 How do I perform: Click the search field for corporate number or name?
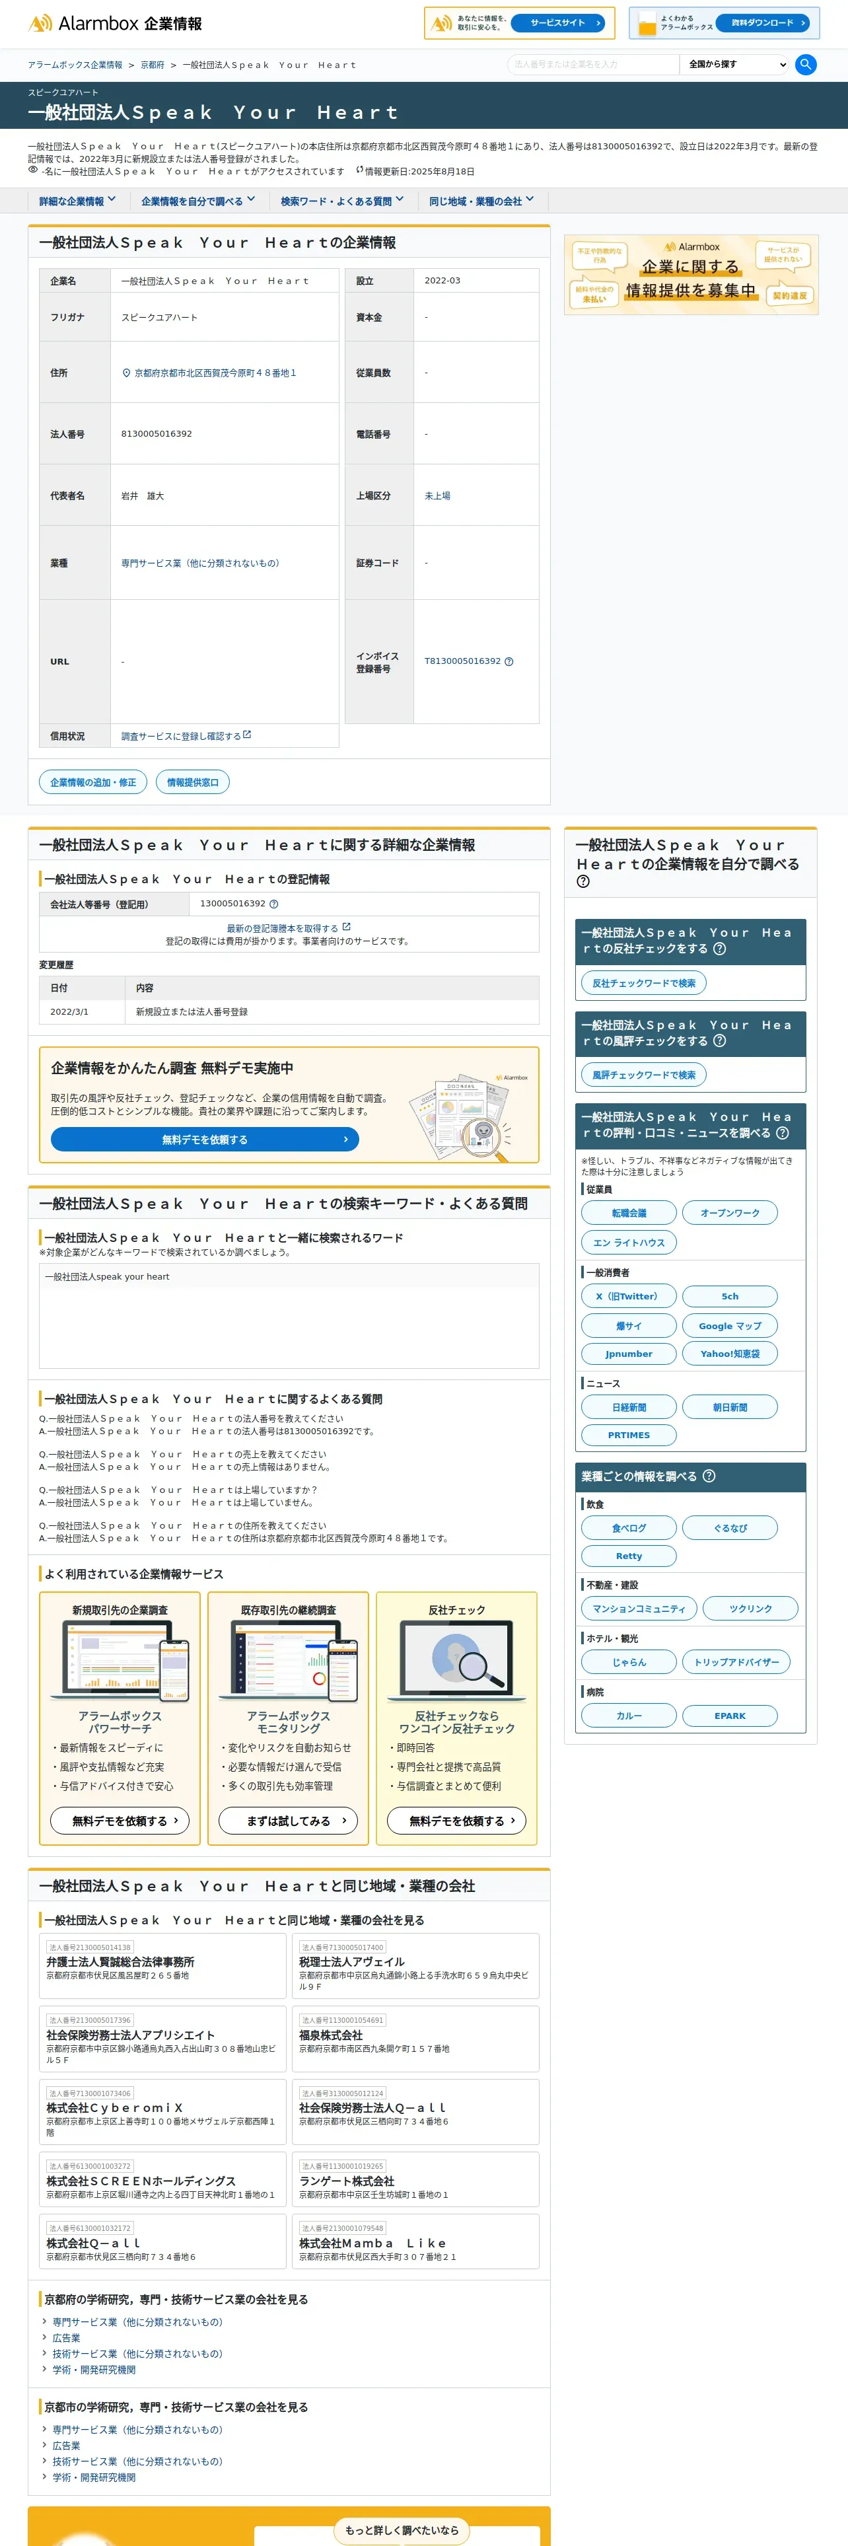coord(593,64)
